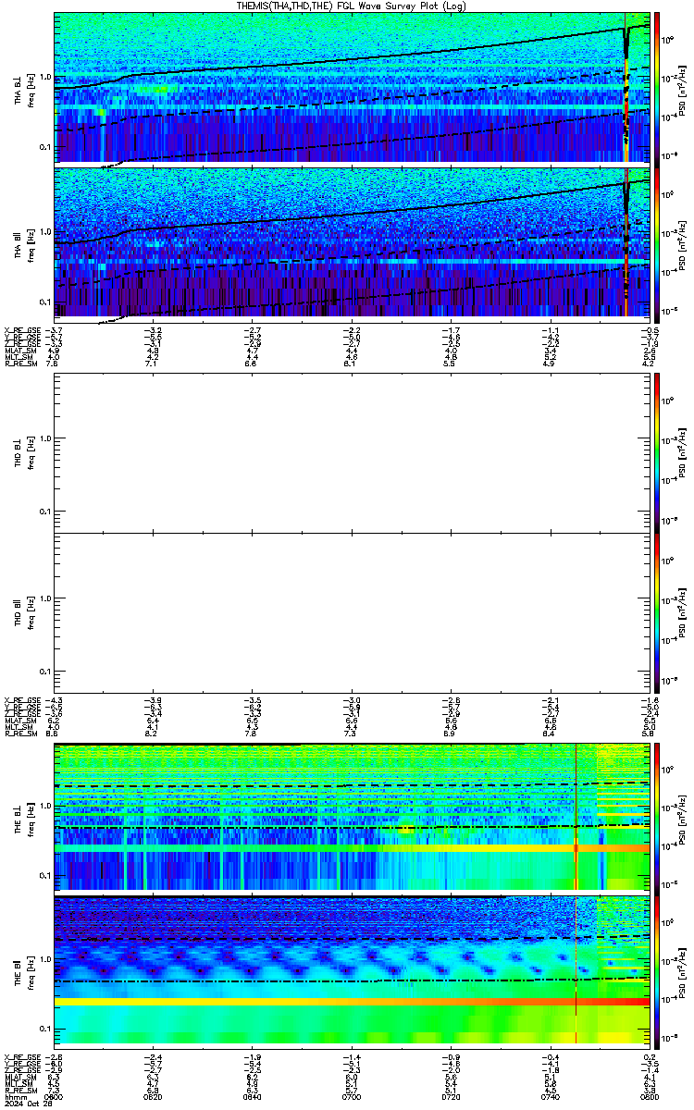
Task: Click the 1.0 frequency tick of THE B-perpendicular
Action: 46,807
